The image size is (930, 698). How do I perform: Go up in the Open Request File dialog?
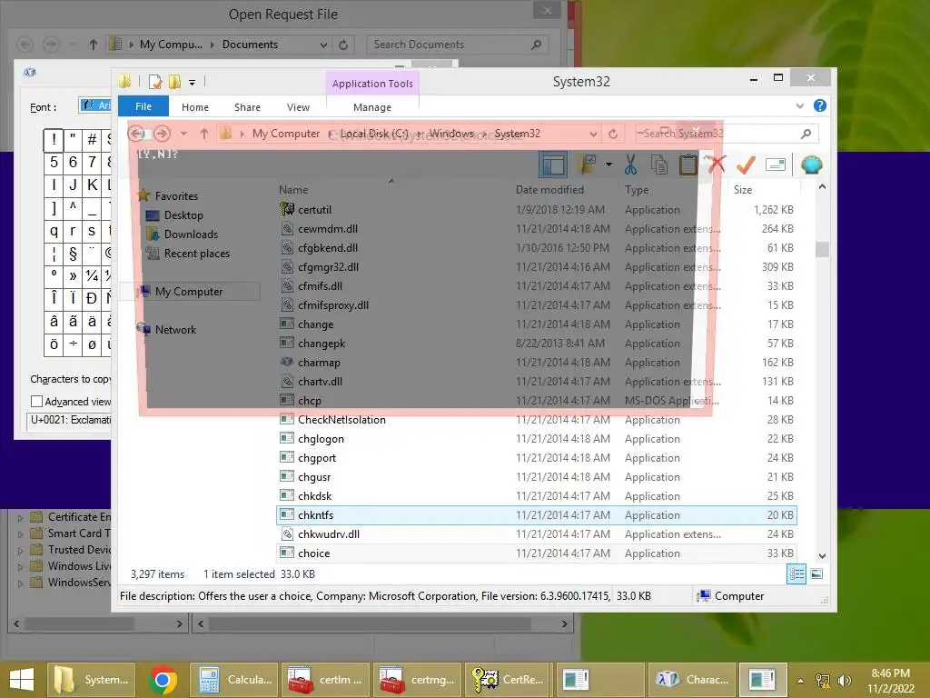94,45
